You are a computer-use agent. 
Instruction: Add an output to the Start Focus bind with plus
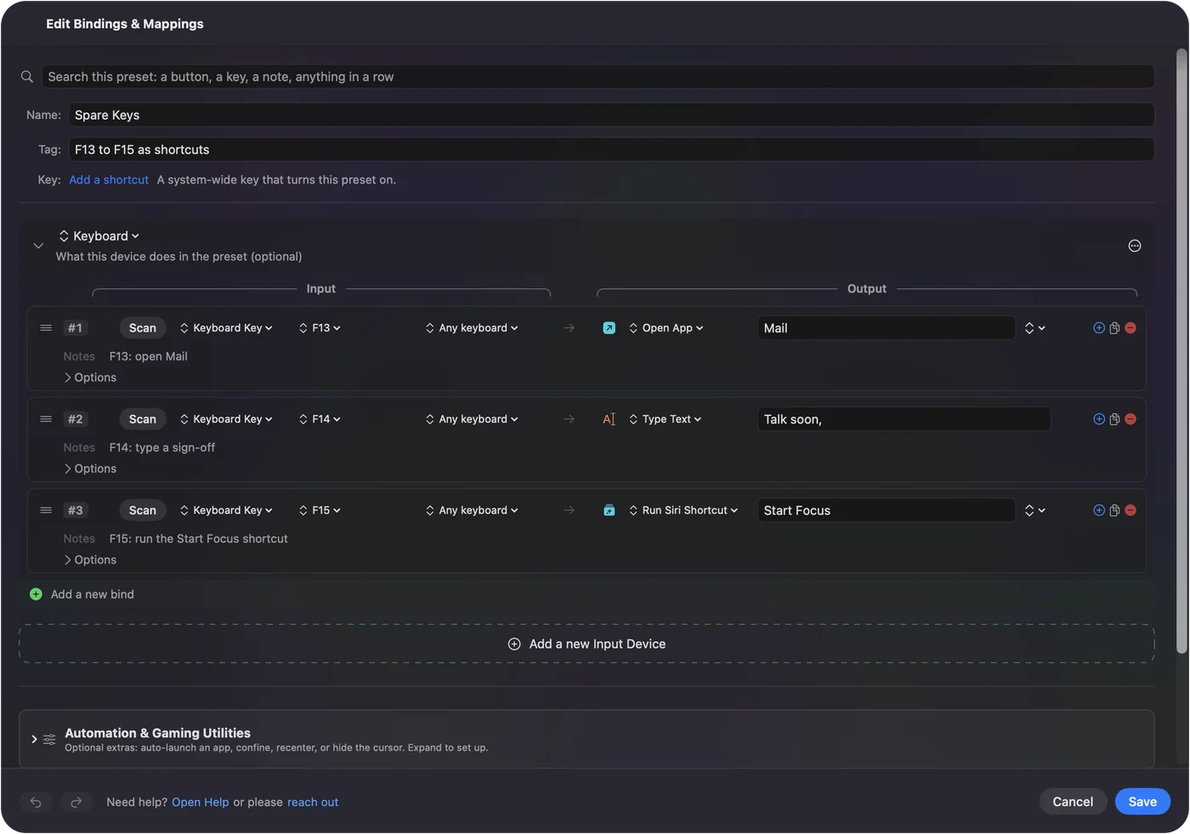1099,510
